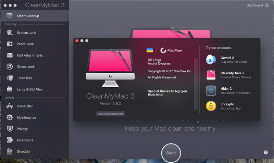Select the System Junk icon
Image resolution: width=274 pixels, height=163 pixels.
tap(10, 32)
